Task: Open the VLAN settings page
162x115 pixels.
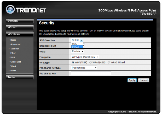Action: (x=13, y=66)
